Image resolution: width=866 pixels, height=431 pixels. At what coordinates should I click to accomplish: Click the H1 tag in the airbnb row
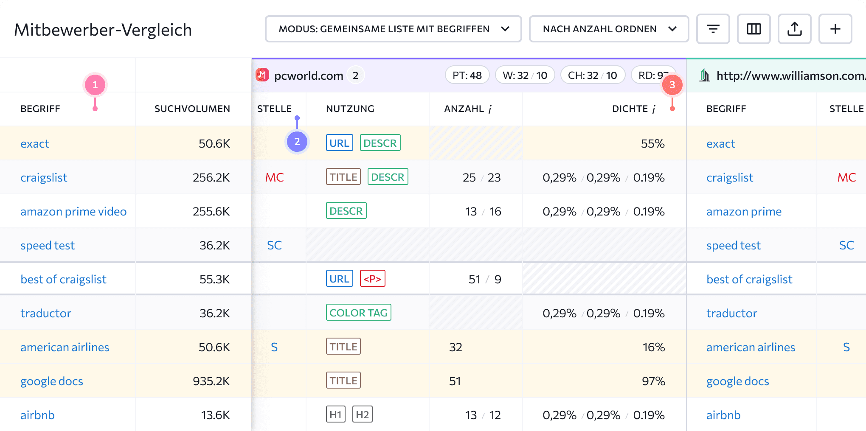pyautogui.click(x=336, y=414)
